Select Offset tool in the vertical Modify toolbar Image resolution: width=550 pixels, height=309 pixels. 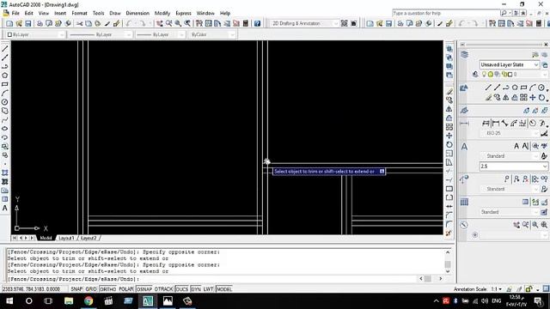click(x=449, y=118)
